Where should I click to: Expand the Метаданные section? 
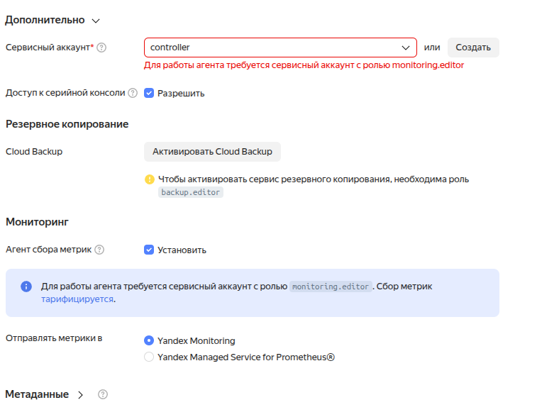(x=80, y=394)
